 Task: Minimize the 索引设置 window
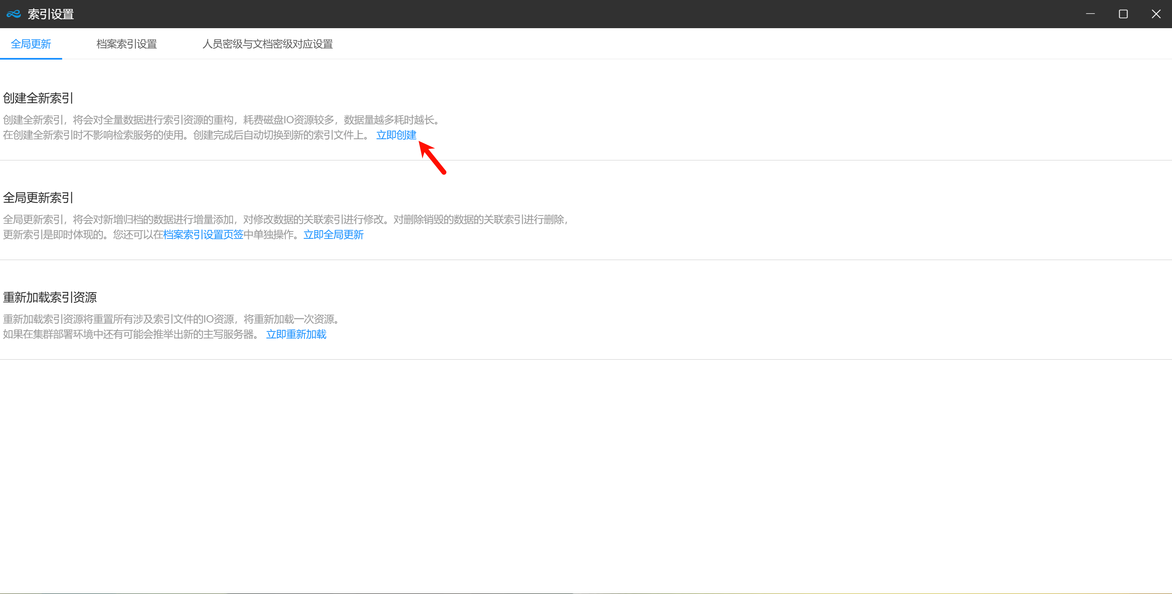(1090, 14)
